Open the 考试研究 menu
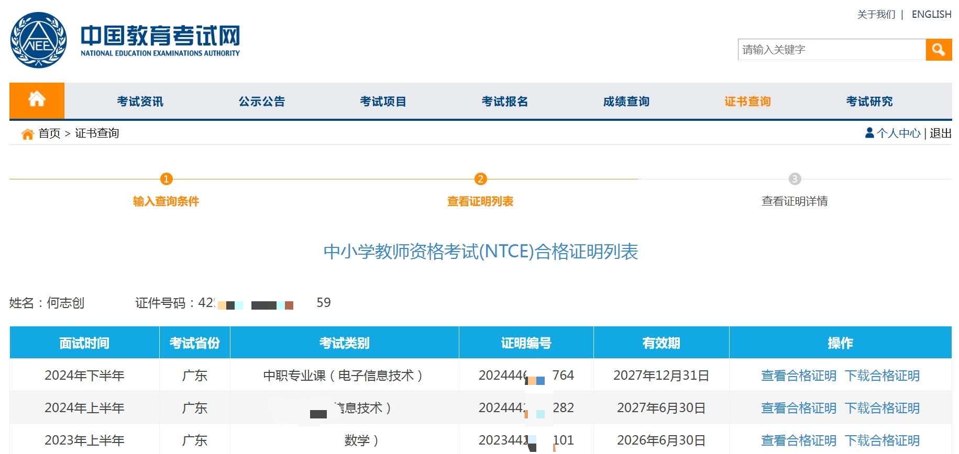 click(x=869, y=101)
